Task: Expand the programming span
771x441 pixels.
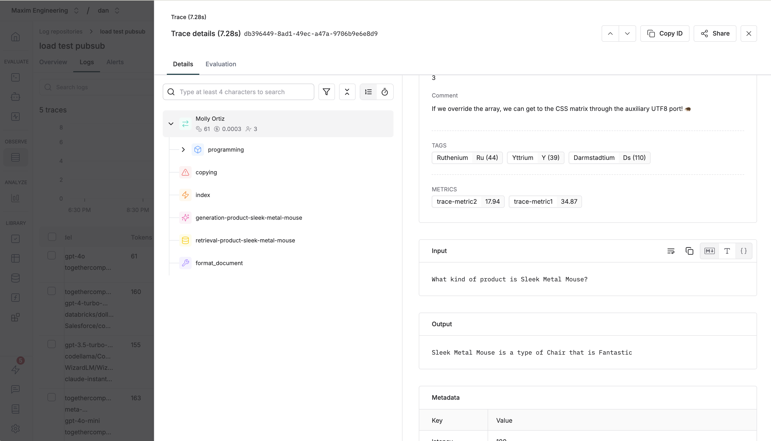Action: [x=183, y=150]
